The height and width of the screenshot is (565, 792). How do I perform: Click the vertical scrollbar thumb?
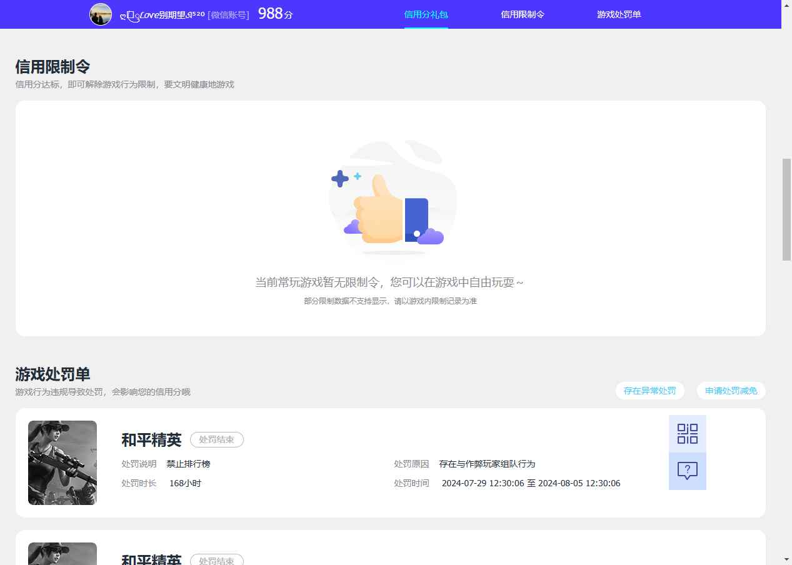[x=786, y=209]
